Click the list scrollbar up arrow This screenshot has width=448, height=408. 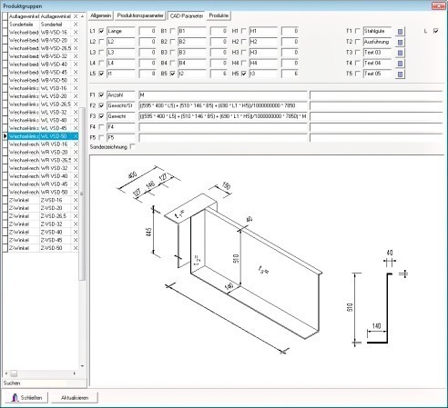[82, 16]
